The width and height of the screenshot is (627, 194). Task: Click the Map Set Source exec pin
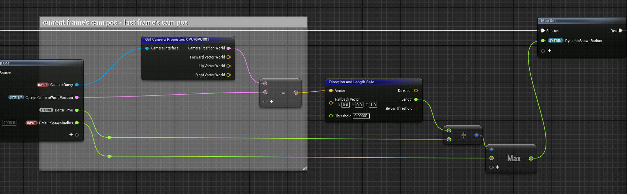543,31
